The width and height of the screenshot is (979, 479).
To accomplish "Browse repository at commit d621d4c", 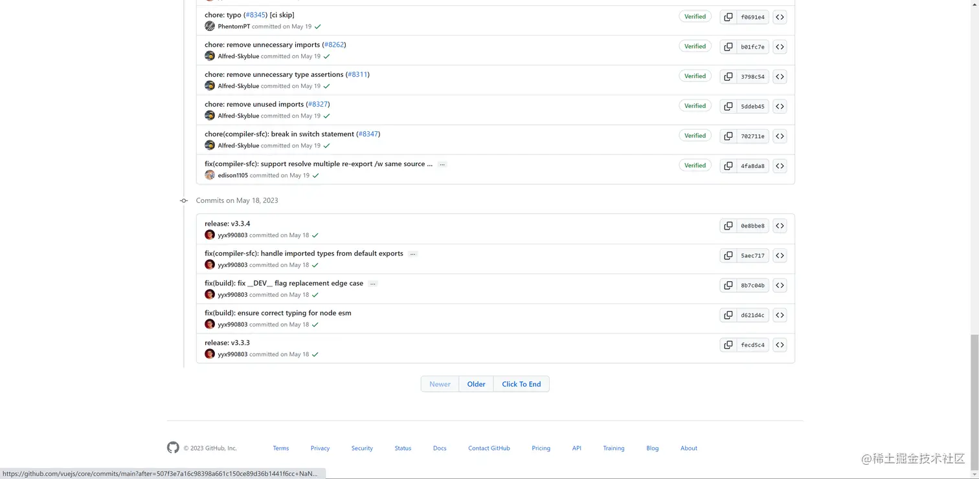I will click(x=780, y=315).
